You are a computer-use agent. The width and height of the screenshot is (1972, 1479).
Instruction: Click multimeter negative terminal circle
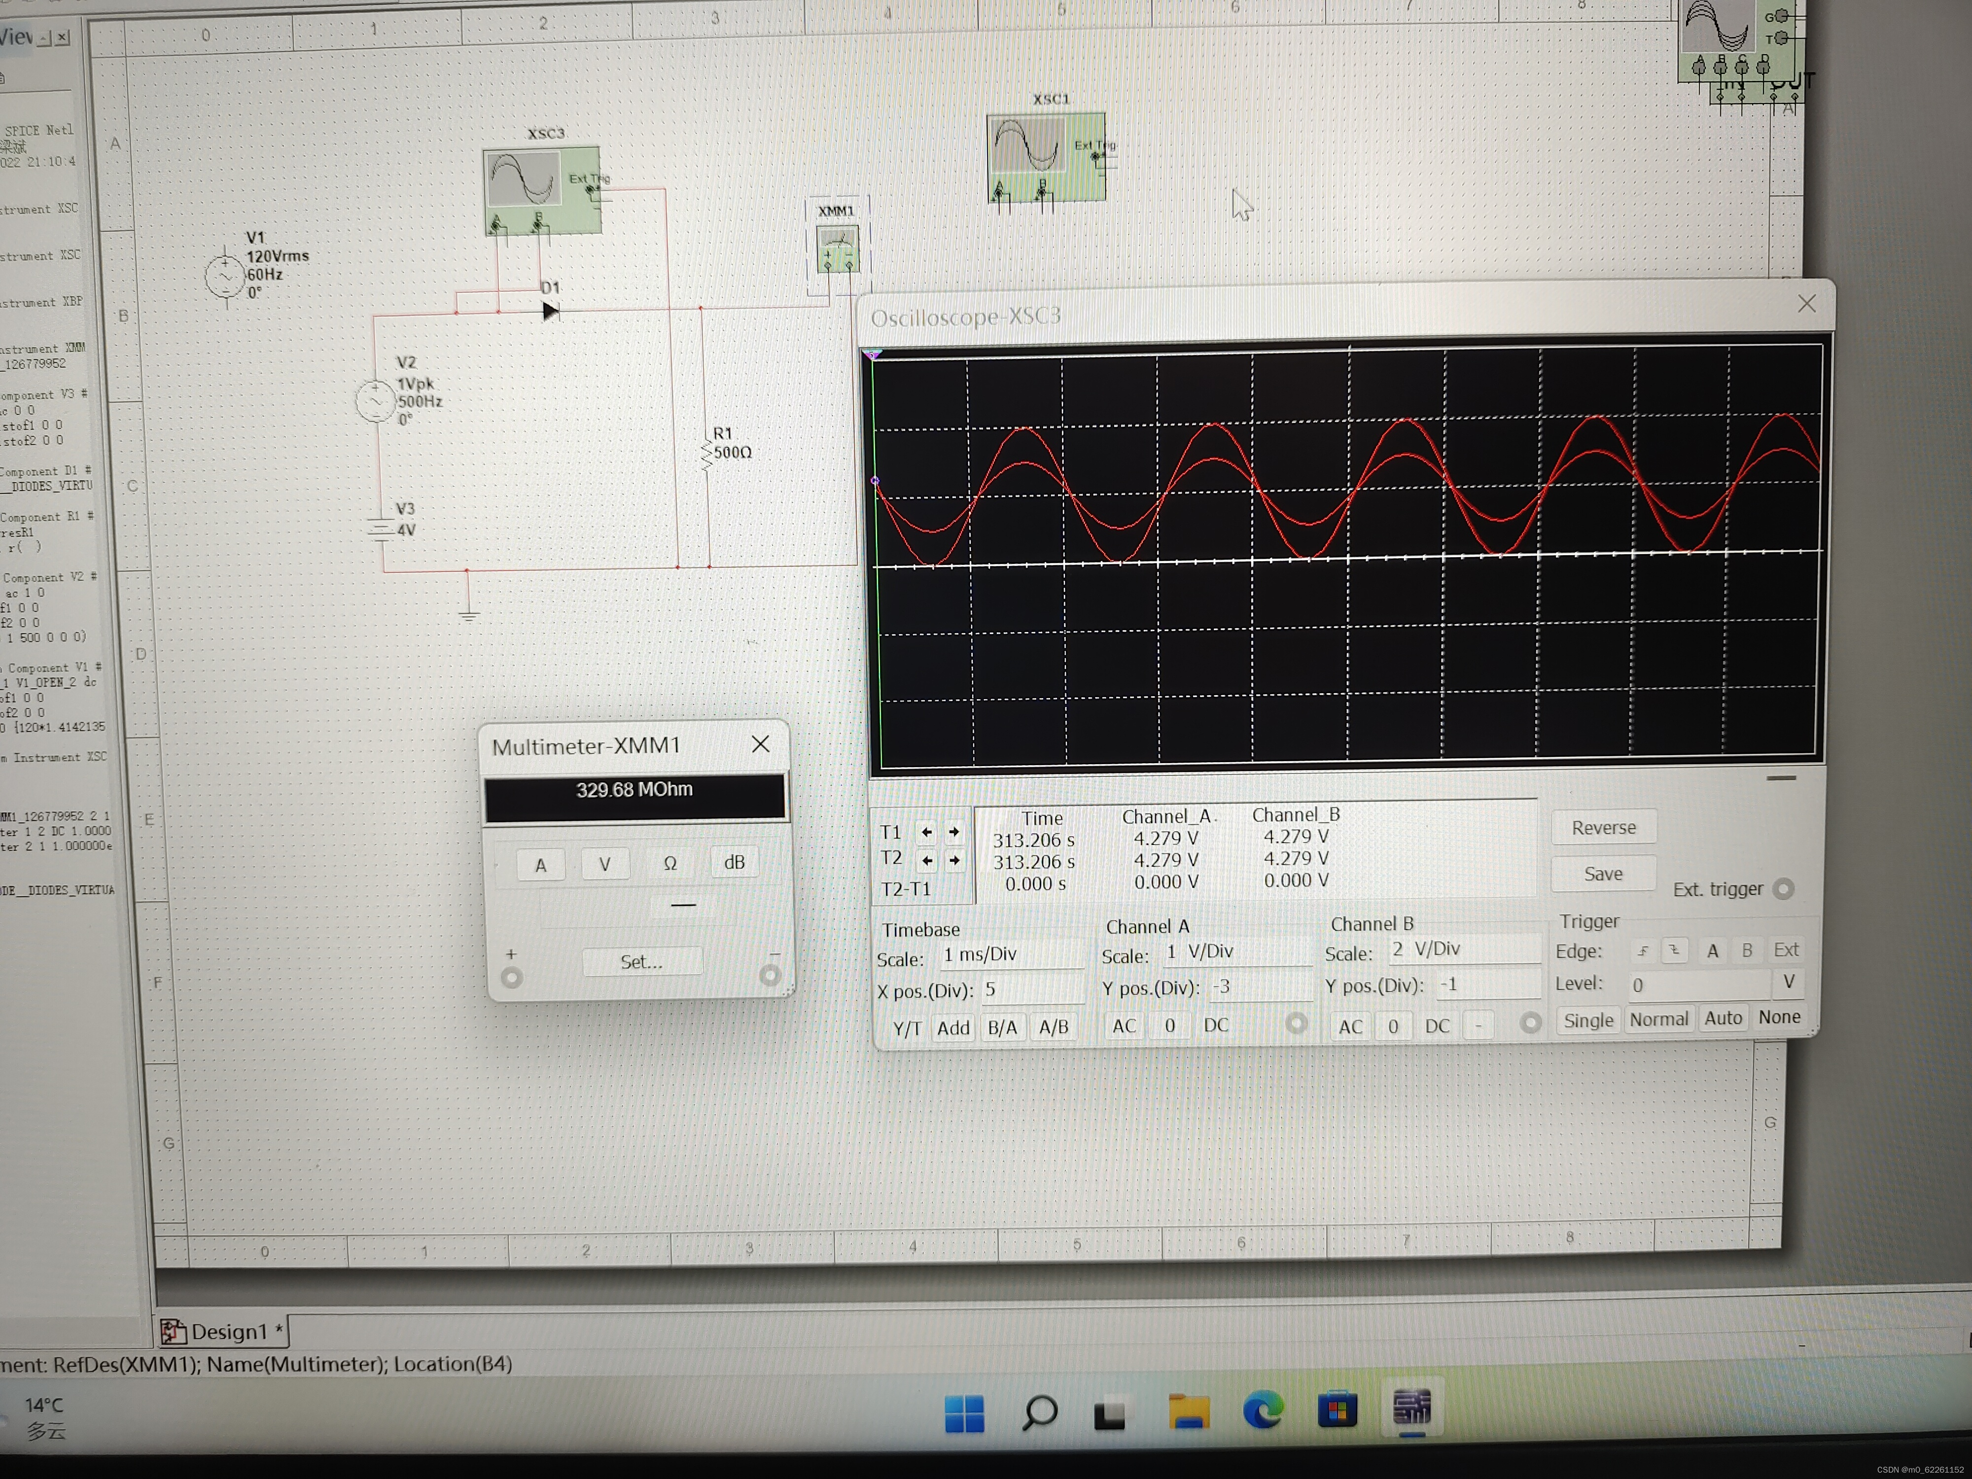click(x=770, y=975)
